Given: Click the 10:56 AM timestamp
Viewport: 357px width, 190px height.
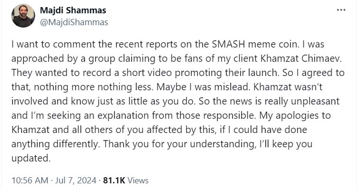Looking at the screenshot, I should point(30,180).
